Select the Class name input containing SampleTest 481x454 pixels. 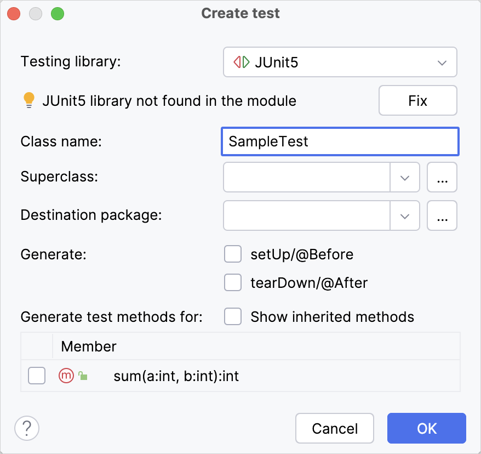point(340,141)
